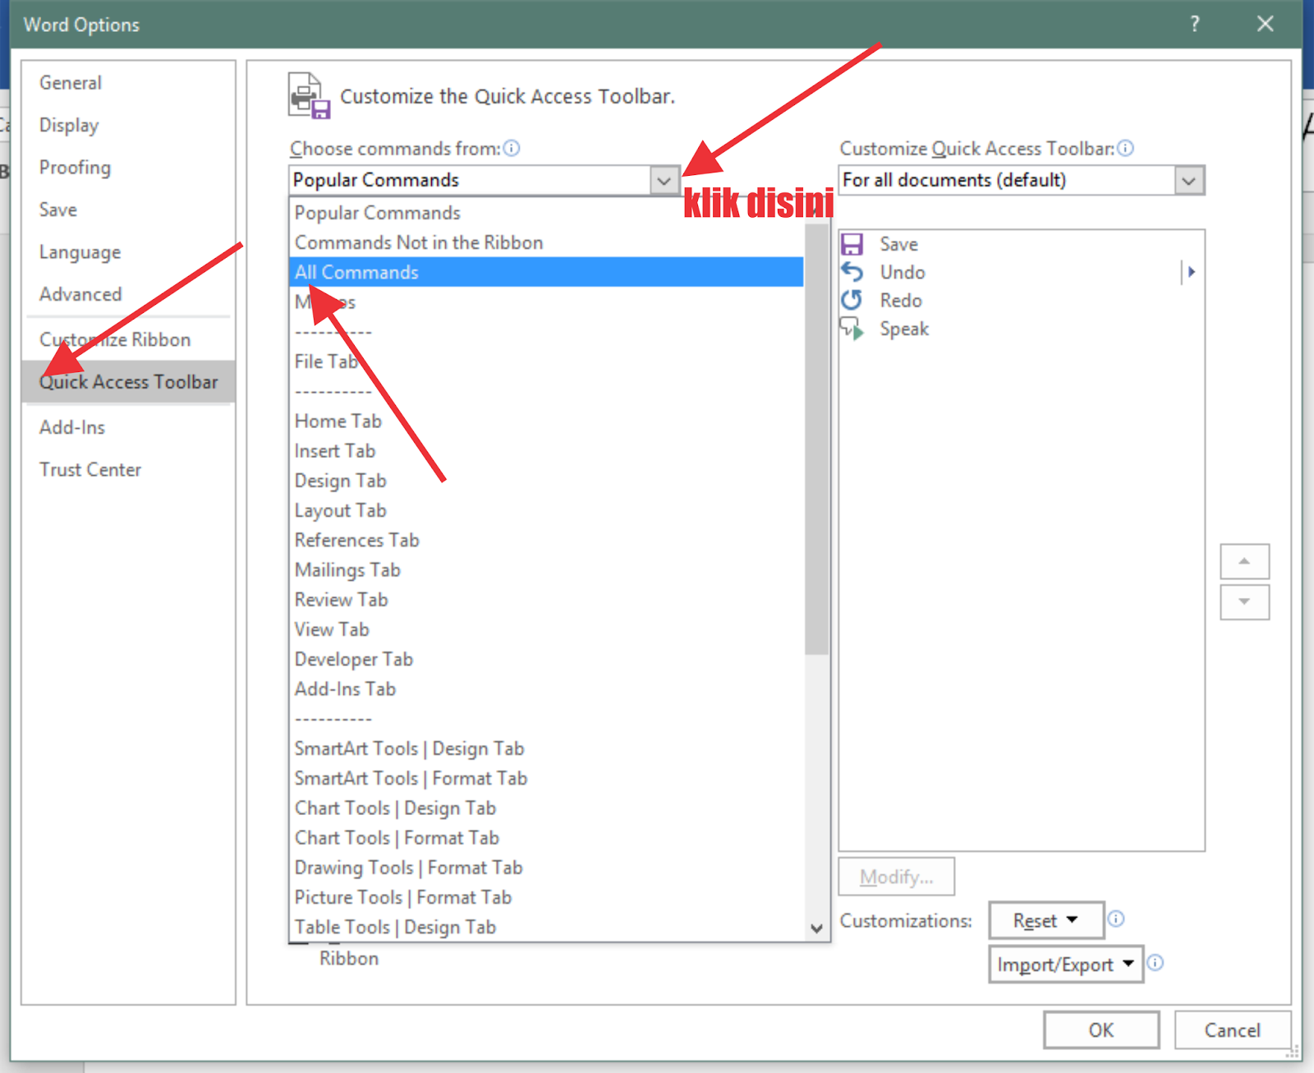This screenshot has width=1314, height=1073.
Task: Select Speak in the toolbar commands list
Action: pyautogui.click(x=1022, y=329)
